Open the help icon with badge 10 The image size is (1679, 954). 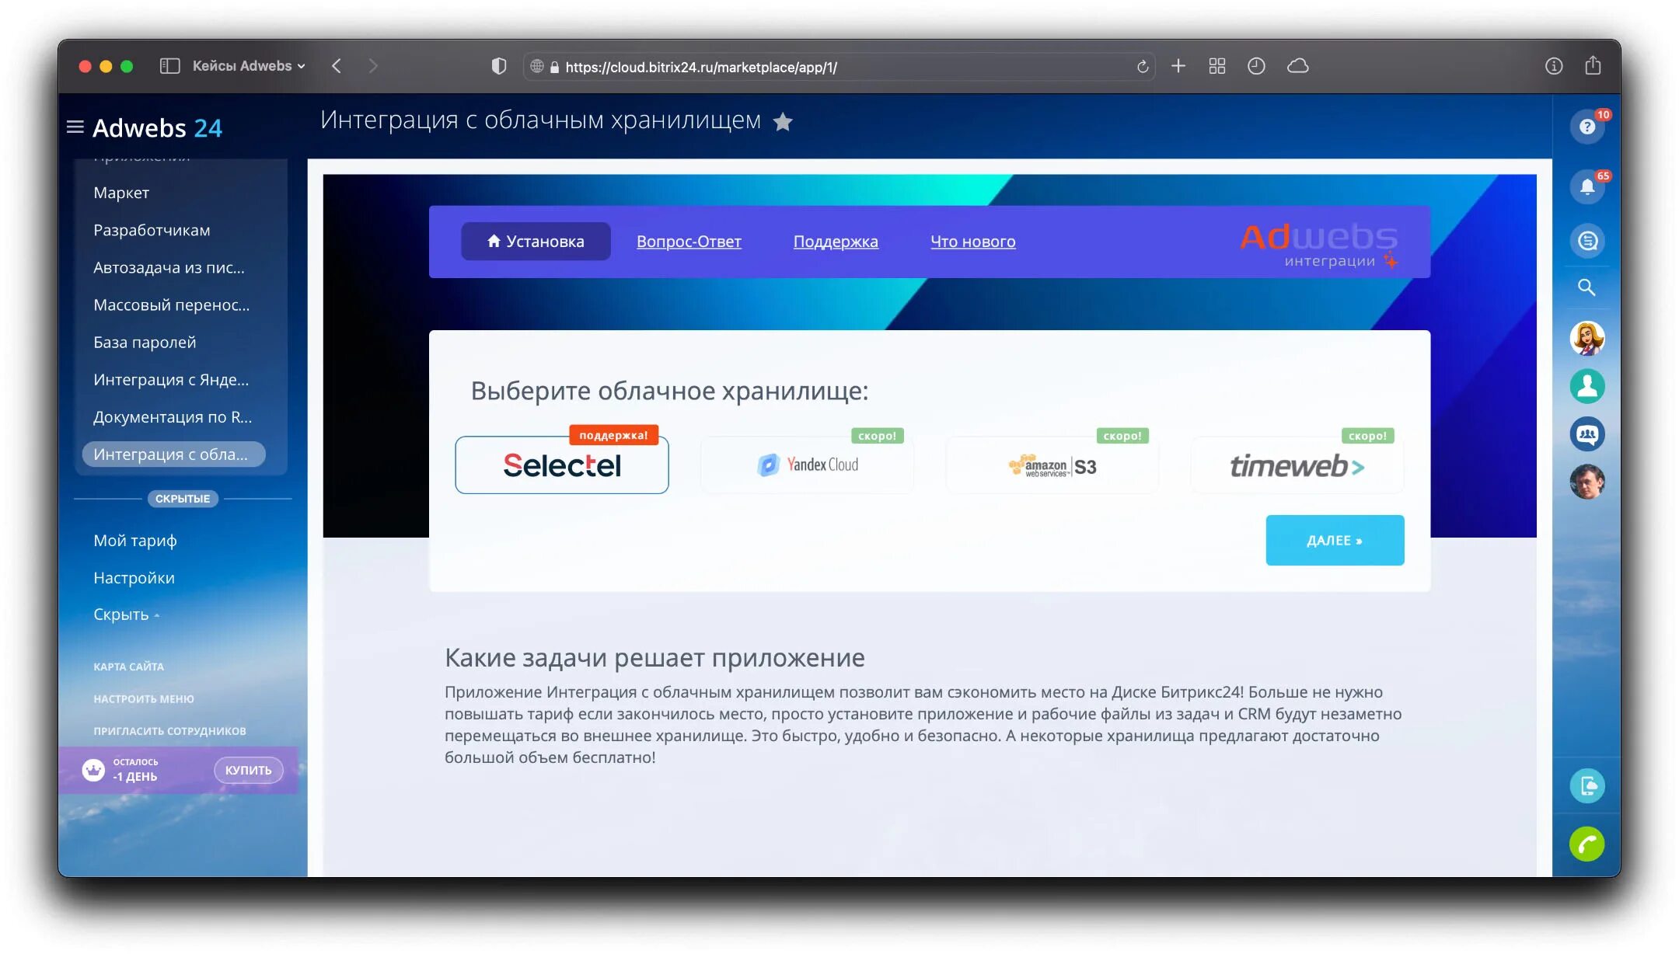point(1587,127)
